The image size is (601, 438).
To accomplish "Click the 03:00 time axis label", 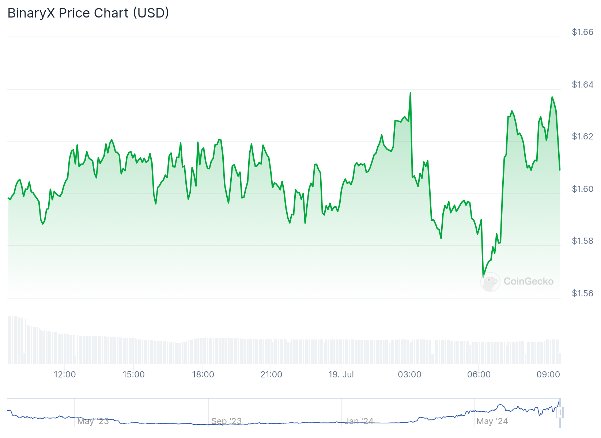I will [x=409, y=374].
